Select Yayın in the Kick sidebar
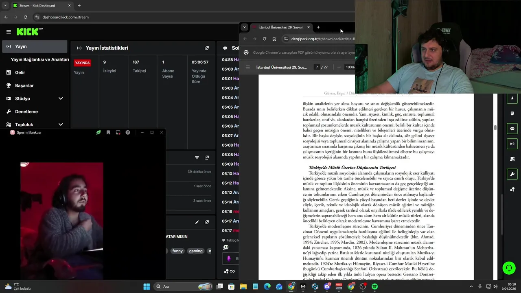 pyautogui.click(x=35, y=46)
